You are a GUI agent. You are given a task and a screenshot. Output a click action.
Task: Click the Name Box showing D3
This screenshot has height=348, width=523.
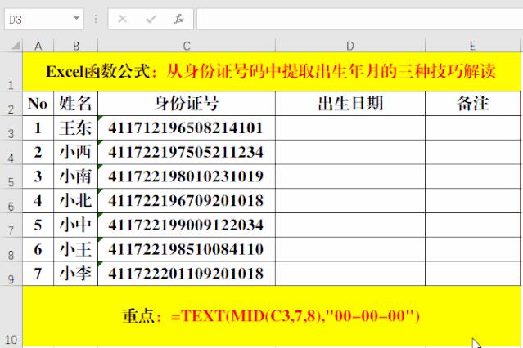pos(43,20)
